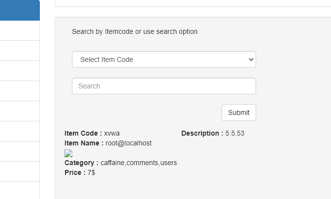
Task: Click the 'Description :' label
Action: pos(202,133)
